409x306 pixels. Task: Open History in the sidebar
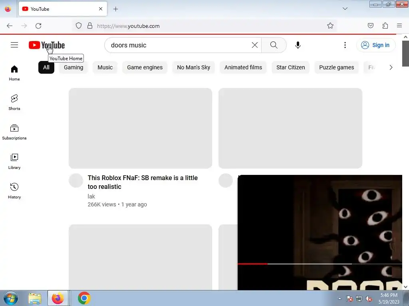click(x=14, y=191)
